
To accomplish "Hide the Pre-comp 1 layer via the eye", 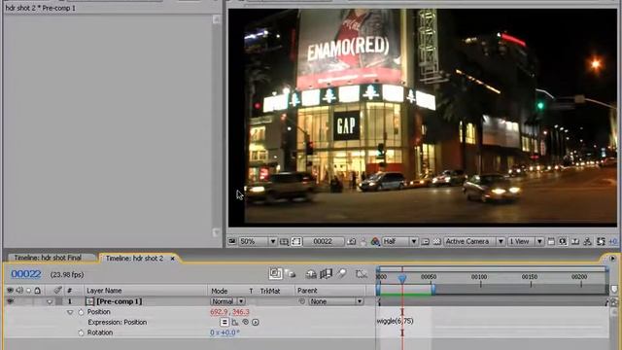I will [10, 301].
